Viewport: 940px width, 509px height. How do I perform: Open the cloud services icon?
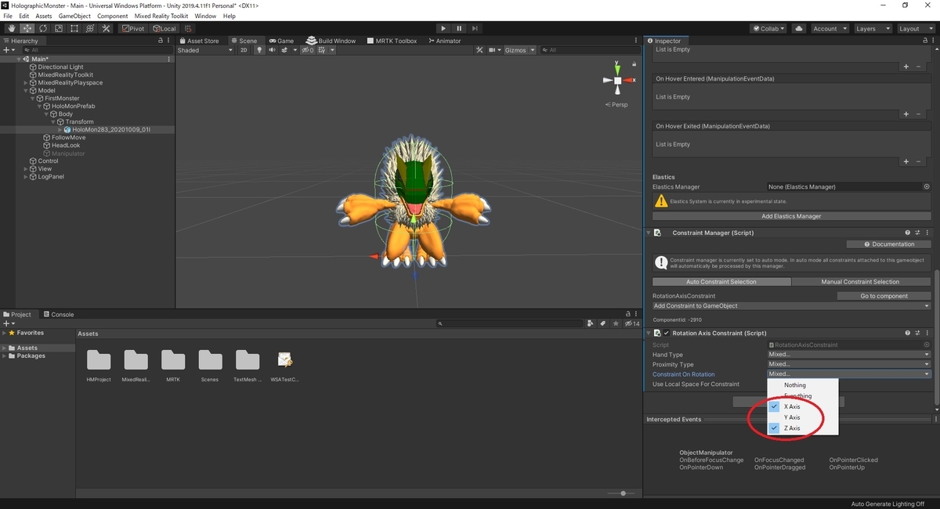(x=798, y=28)
